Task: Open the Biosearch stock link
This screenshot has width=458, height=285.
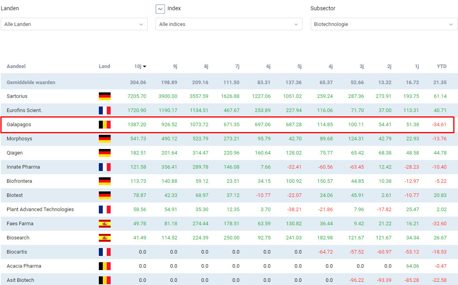Action: [x=18, y=238]
